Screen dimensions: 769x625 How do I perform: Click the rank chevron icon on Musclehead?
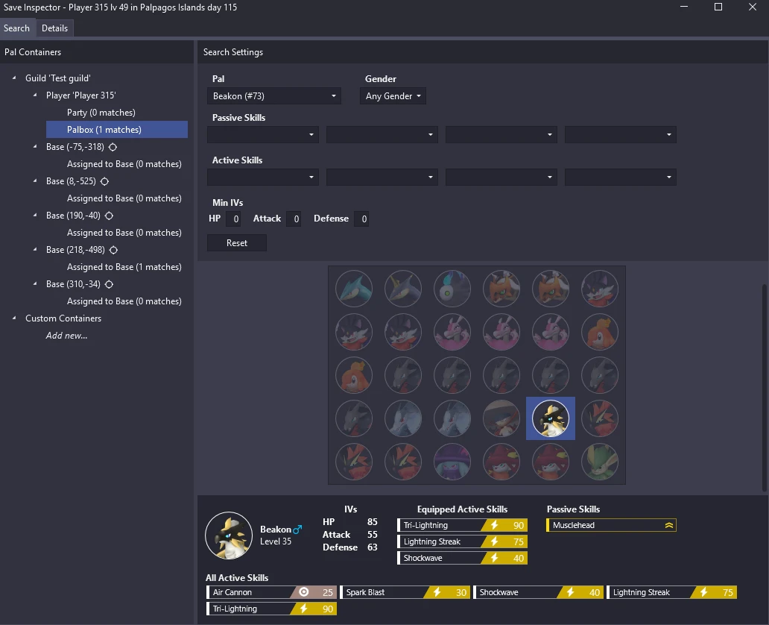(x=669, y=525)
